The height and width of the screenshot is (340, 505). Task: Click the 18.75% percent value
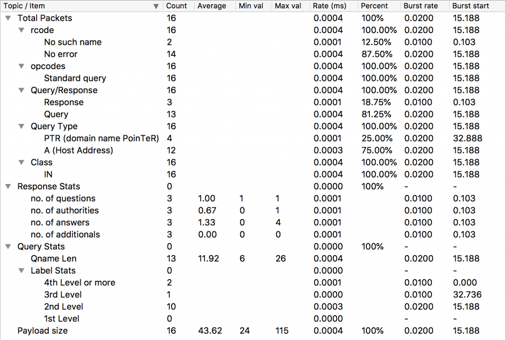376,103
